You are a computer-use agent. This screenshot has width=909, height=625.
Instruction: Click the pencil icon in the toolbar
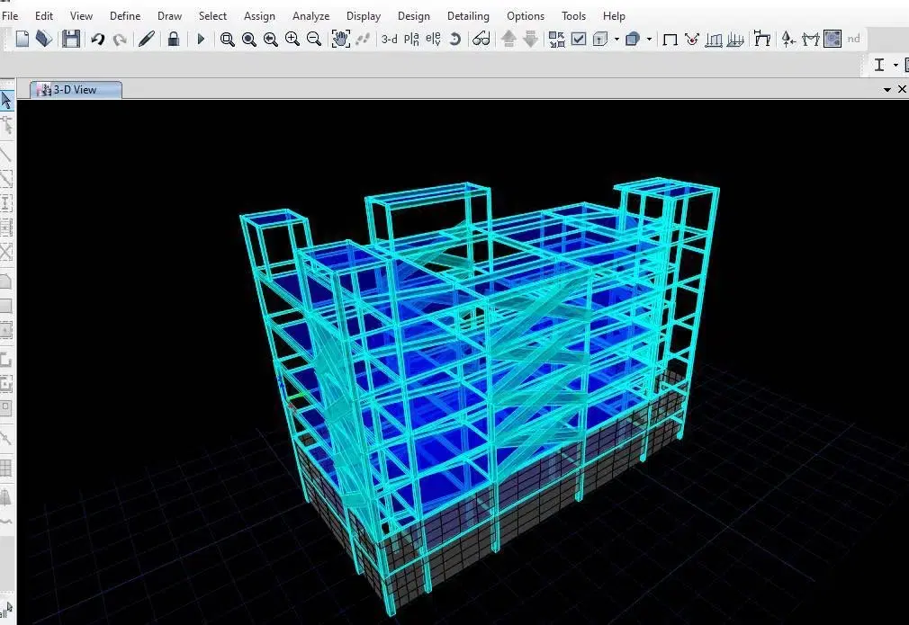click(146, 39)
